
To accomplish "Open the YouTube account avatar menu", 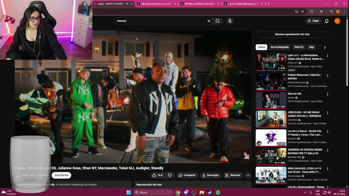I will pos(337,21).
